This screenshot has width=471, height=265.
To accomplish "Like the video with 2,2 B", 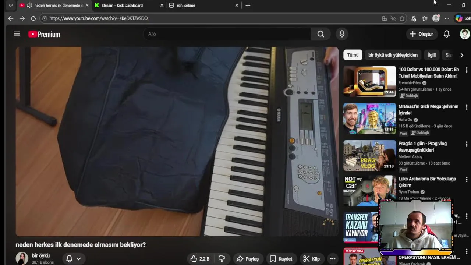I will [x=200, y=259].
